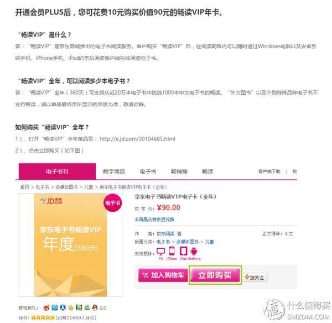Open the 畅销榜 tab
332x323 pixels.
click(179, 171)
